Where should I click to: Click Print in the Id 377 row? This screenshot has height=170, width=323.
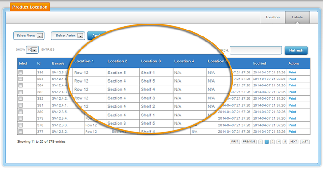coord(292,132)
